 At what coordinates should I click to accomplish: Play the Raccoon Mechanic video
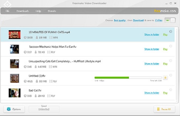click(x=165, y=49)
